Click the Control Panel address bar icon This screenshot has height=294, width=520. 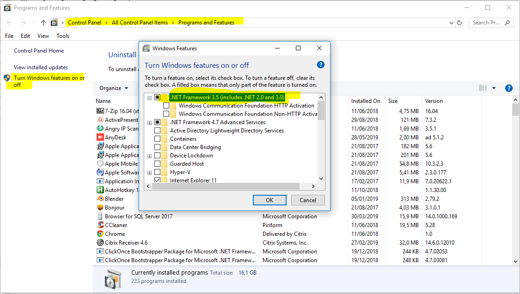point(54,23)
